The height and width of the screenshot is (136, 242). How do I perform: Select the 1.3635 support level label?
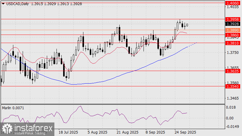click(x=233, y=71)
